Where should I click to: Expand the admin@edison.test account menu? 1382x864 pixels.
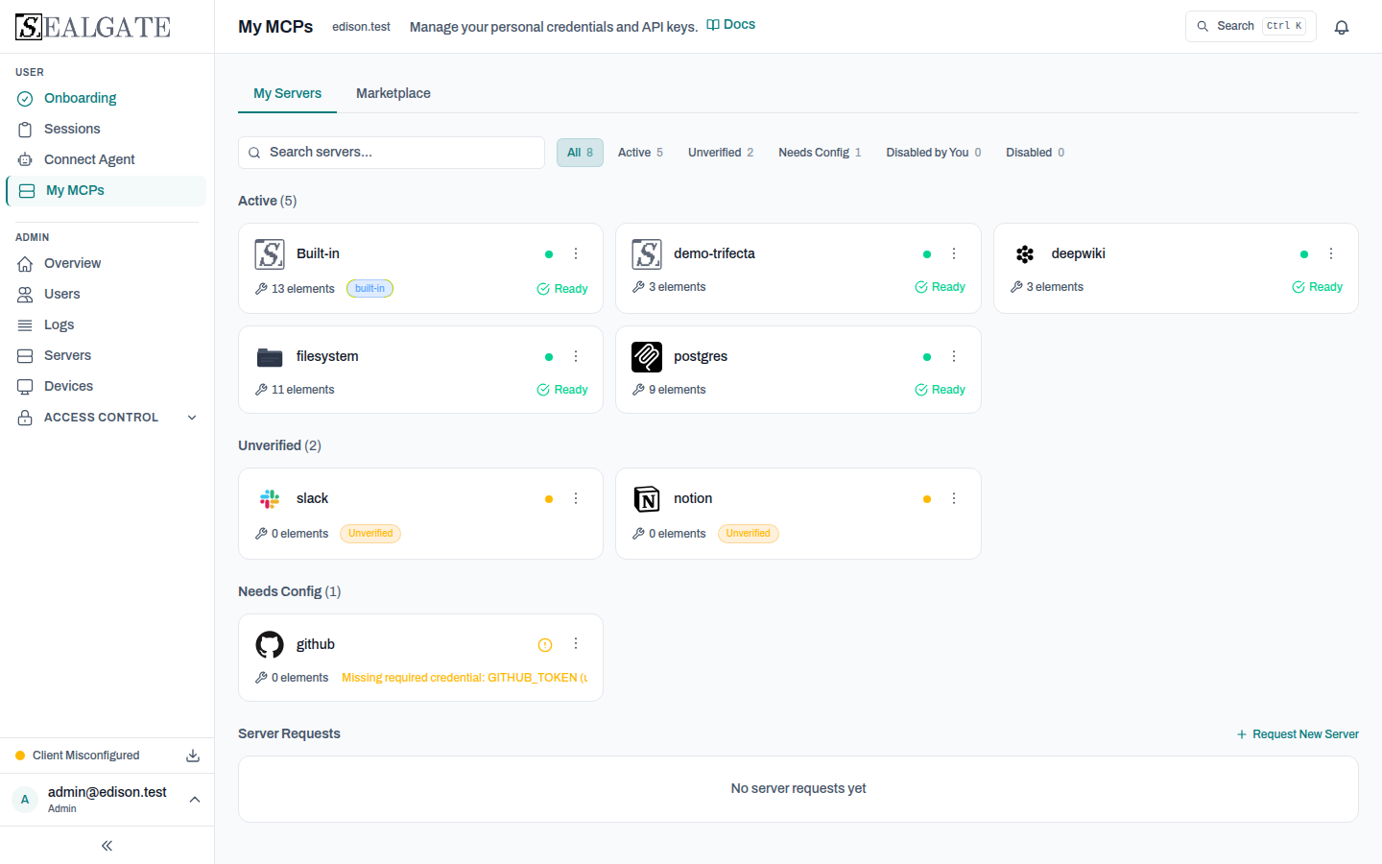coord(107,800)
